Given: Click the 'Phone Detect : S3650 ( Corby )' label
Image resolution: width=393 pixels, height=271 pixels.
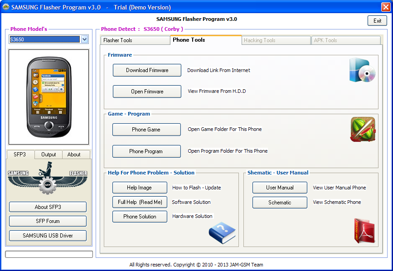Looking at the screenshot, I should (x=142, y=29).
